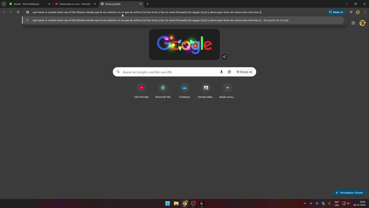Click the Google holiday doodle logo
This screenshot has height=208, width=369.
click(184, 44)
